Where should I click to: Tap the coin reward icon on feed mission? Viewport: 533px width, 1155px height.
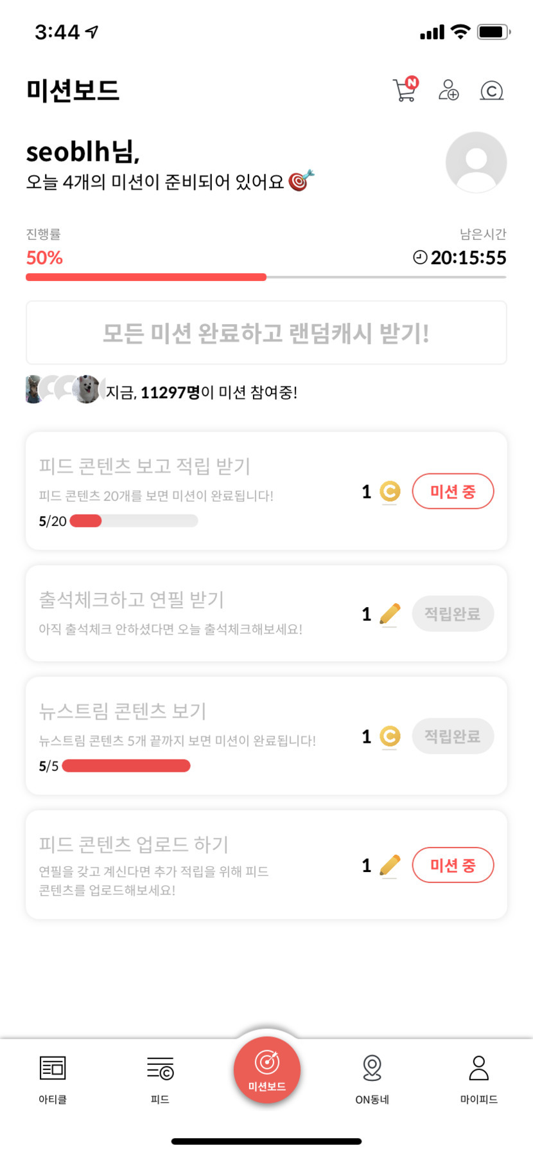(390, 492)
